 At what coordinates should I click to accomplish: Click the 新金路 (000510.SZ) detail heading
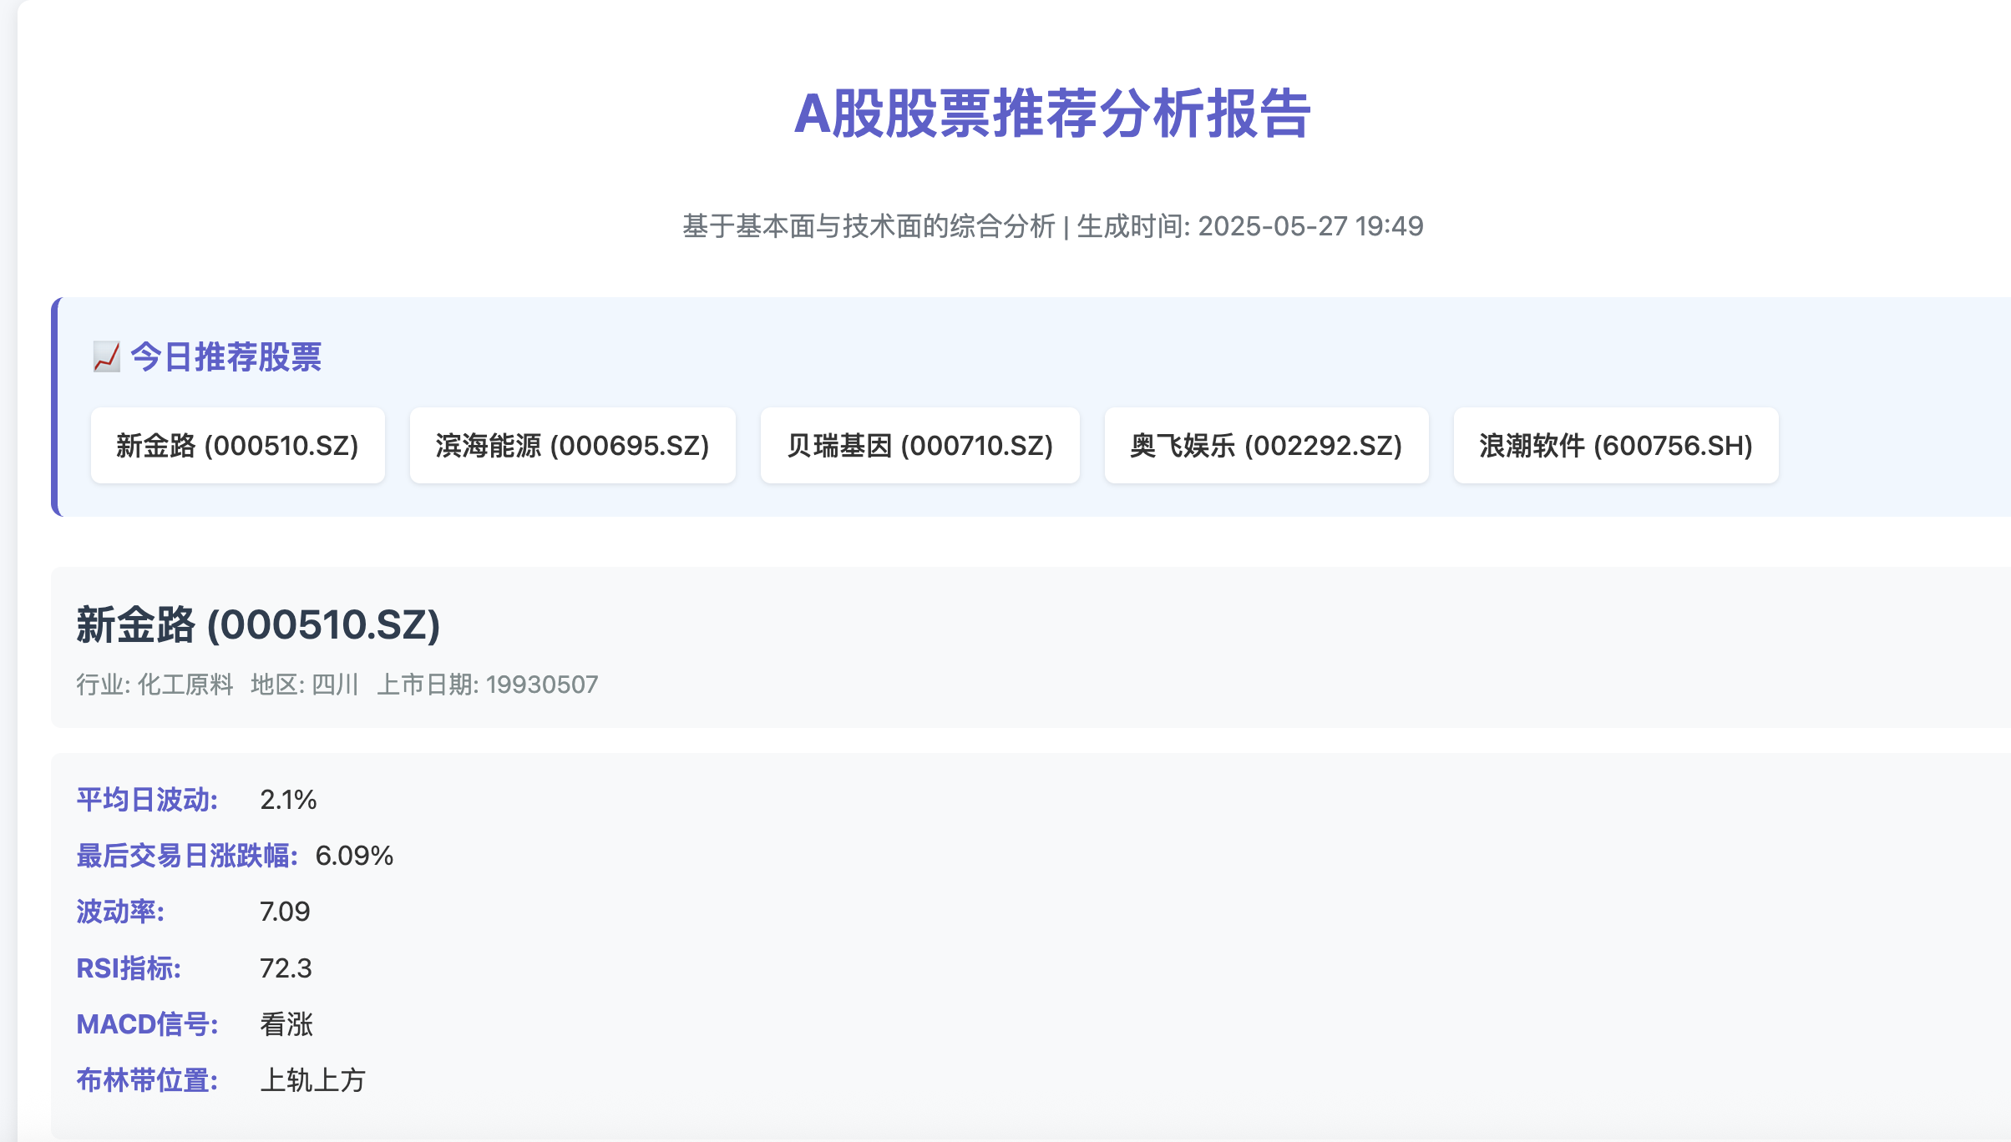coord(258,624)
